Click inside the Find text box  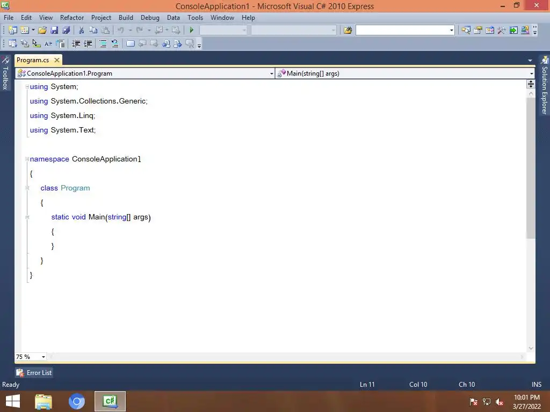(x=402, y=31)
